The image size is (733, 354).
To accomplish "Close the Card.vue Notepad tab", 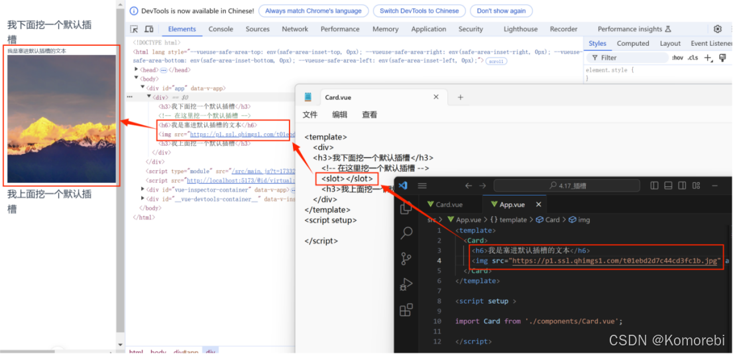I will click(x=436, y=97).
